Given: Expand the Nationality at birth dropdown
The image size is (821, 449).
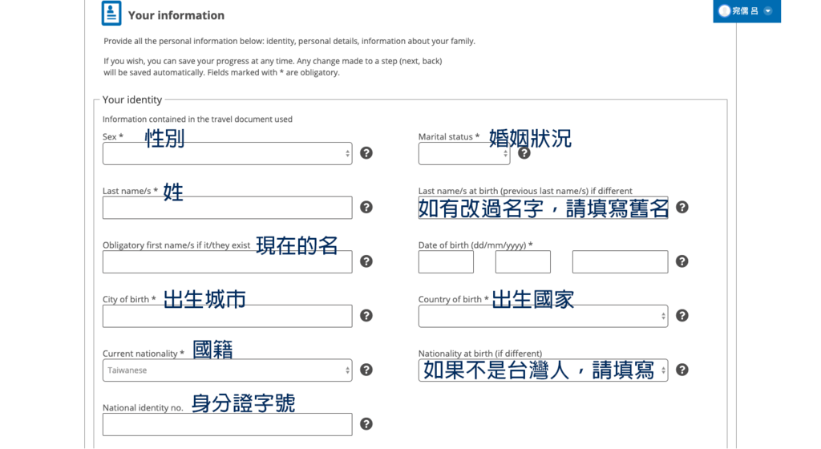Looking at the screenshot, I should [543, 370].
